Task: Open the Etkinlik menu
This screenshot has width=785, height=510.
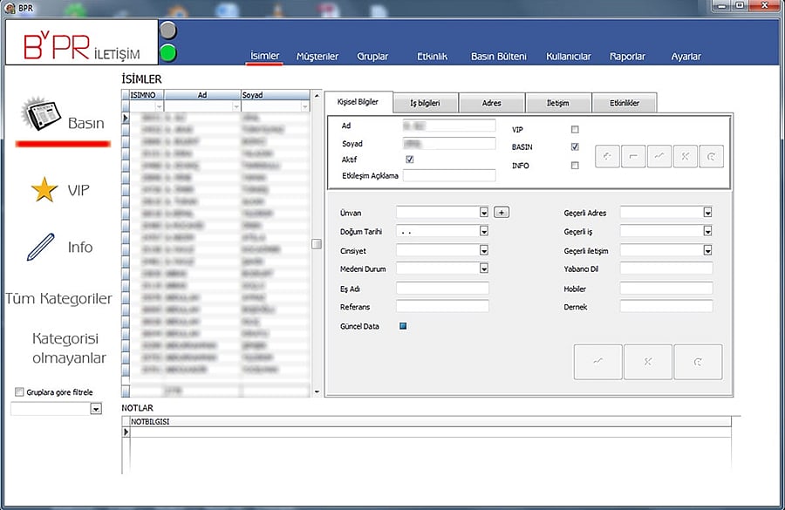Action: 432,57
